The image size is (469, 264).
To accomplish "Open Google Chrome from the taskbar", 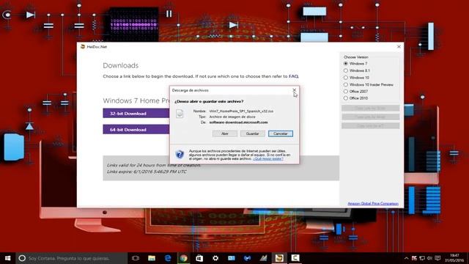I will pyautogui.click(x=183, y=258).
